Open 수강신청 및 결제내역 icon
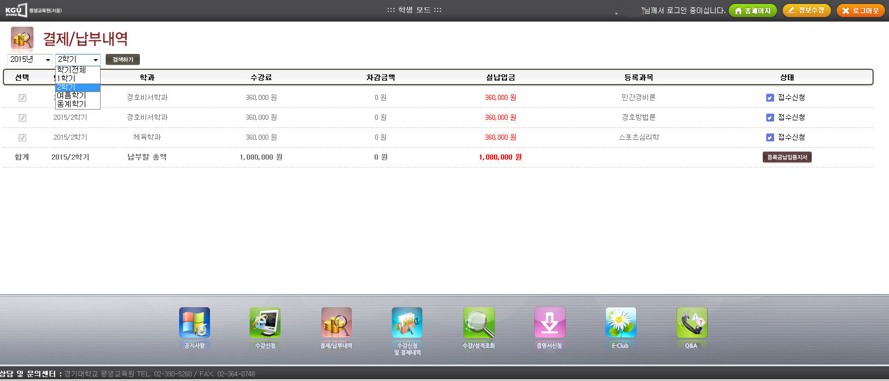This screenshot has width=889, height=381. [x=407, y=323]
